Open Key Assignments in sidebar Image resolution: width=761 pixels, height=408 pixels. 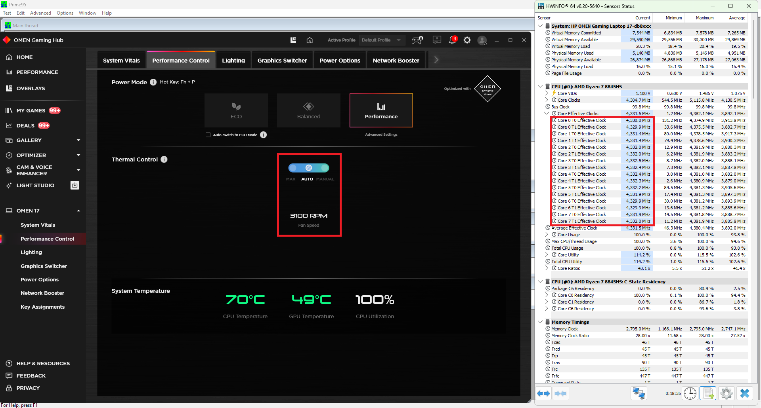(43, 307)
